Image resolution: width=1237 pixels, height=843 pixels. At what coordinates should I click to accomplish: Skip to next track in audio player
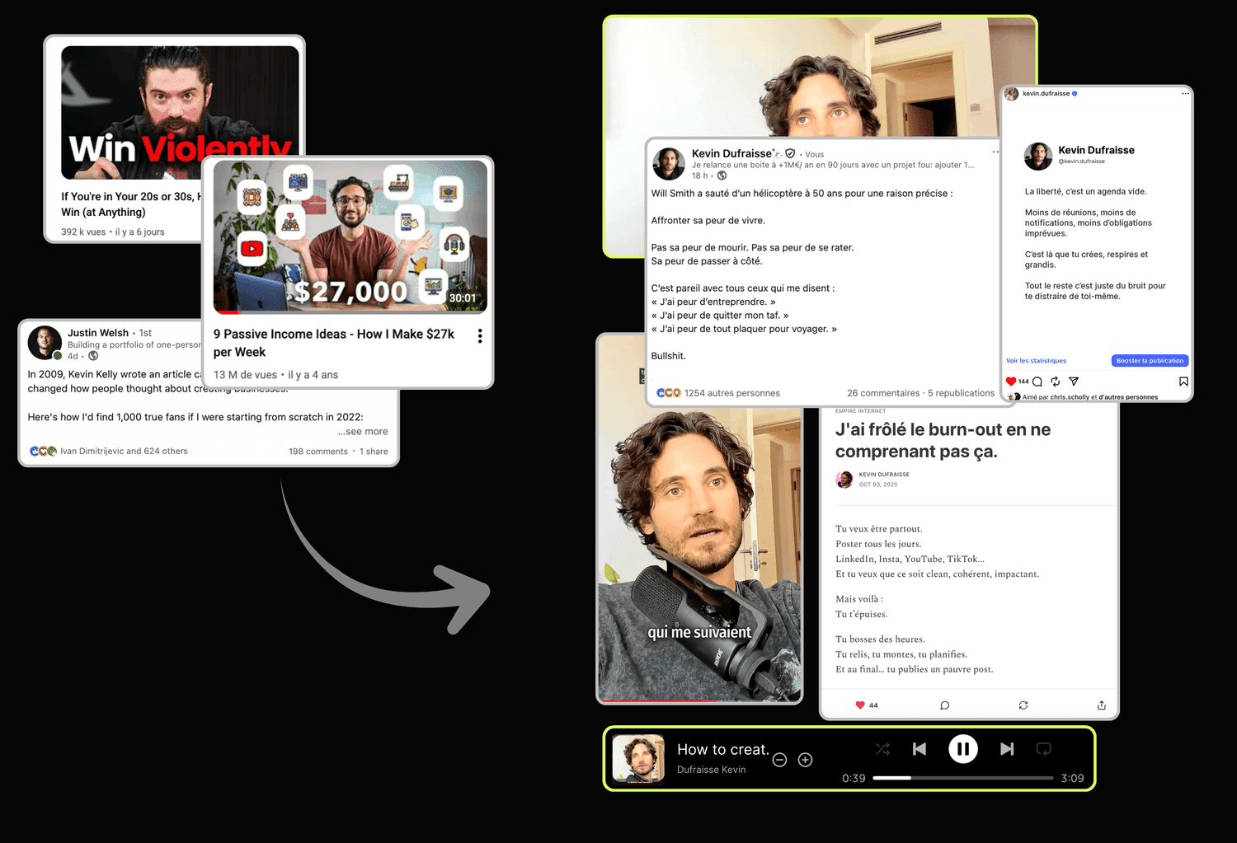[1007, 749]
